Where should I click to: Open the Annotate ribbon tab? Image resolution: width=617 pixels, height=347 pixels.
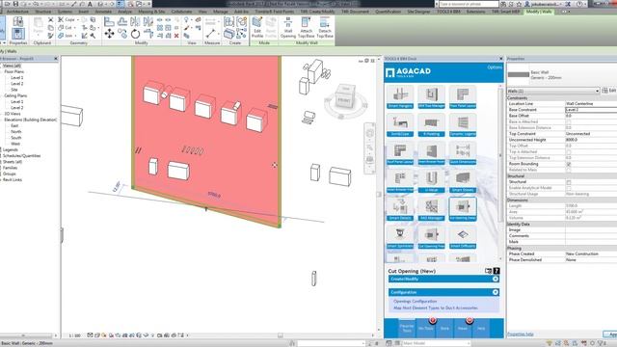[x=103, y=12]
